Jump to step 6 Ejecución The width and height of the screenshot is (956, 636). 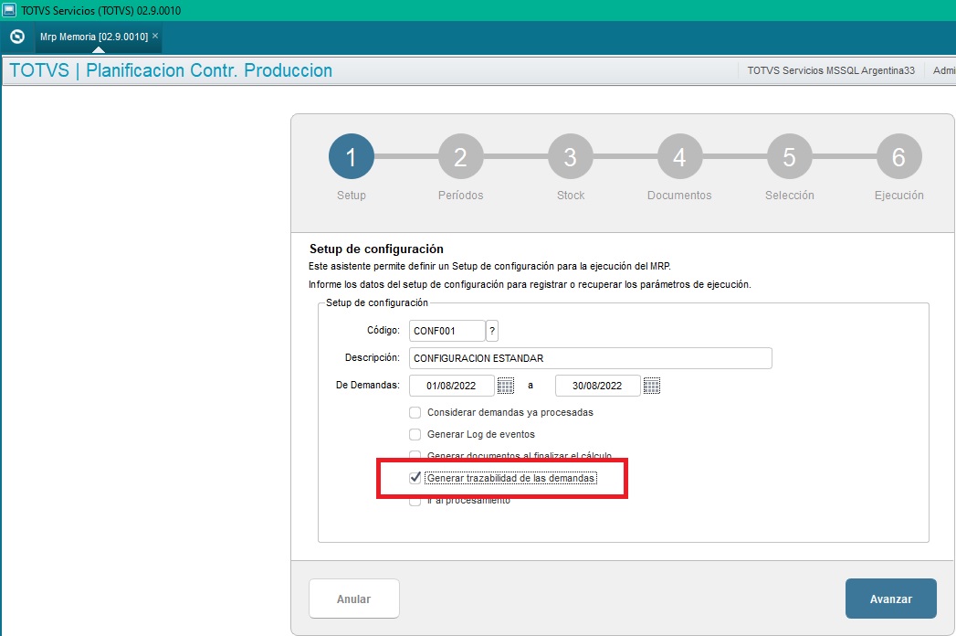tap(899, 156)
